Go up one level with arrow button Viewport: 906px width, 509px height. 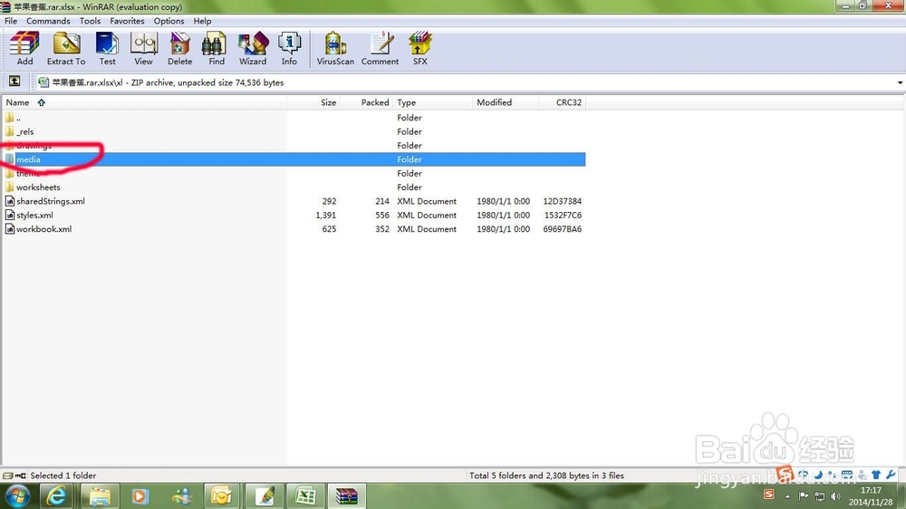14,82
